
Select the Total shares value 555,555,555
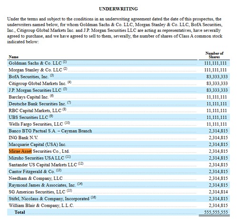[x=216, y=212]
